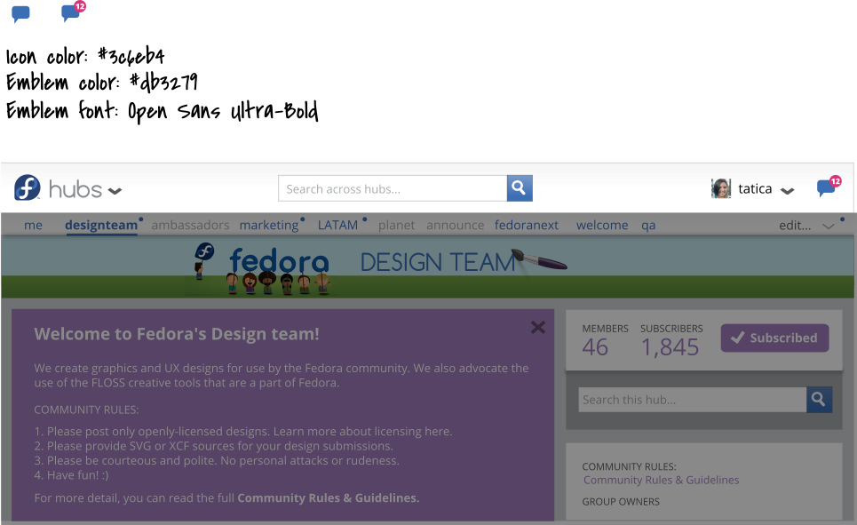Image resolution: width=857 pixels, height=525 pixels.
Task: Go to the me hub tab
Action: (x=34, y=225)
